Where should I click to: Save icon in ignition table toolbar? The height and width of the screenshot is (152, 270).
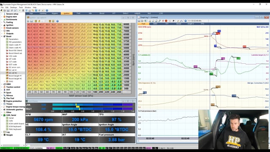[x=32, y=21]
